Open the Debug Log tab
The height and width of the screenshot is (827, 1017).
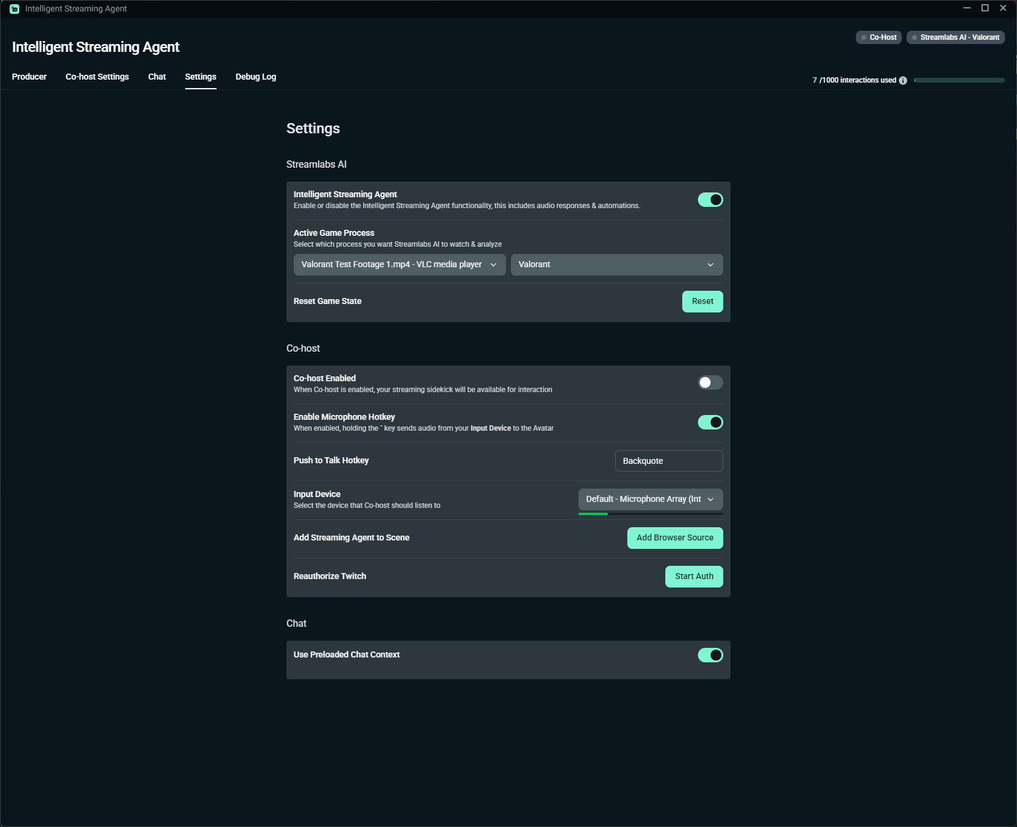256,77
